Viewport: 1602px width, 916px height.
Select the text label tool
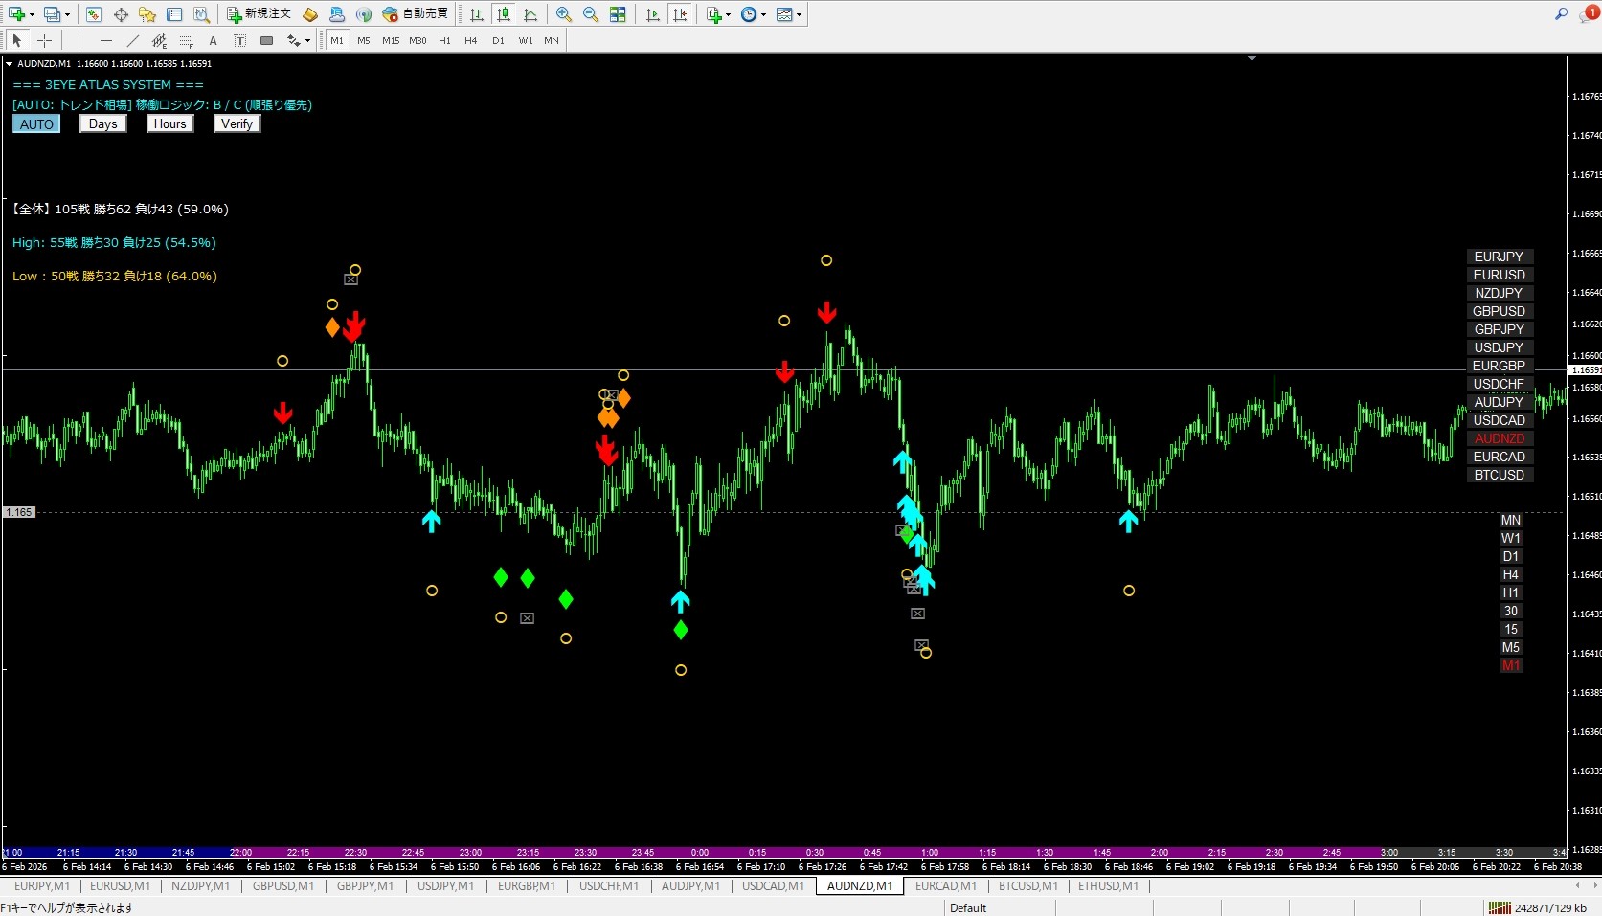click(x=213, y=40)
